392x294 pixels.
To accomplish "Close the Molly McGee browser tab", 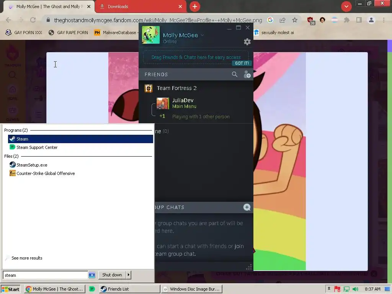I will point(89,7).
